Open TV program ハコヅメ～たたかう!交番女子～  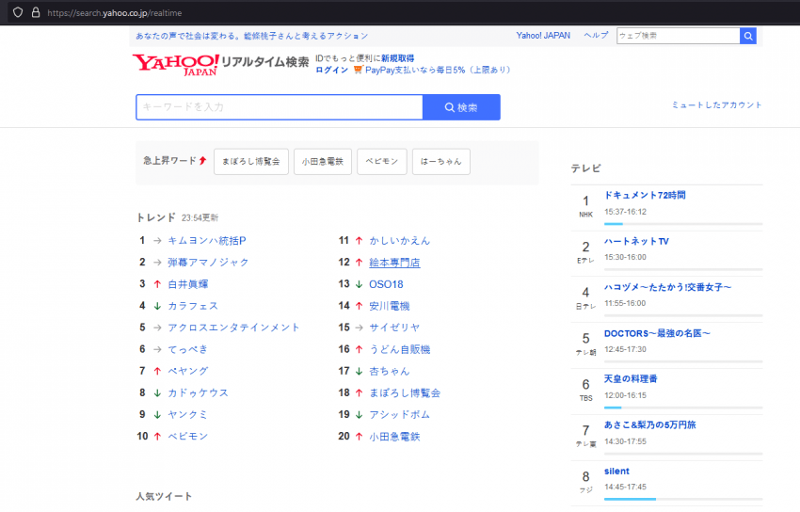point(668,287)
